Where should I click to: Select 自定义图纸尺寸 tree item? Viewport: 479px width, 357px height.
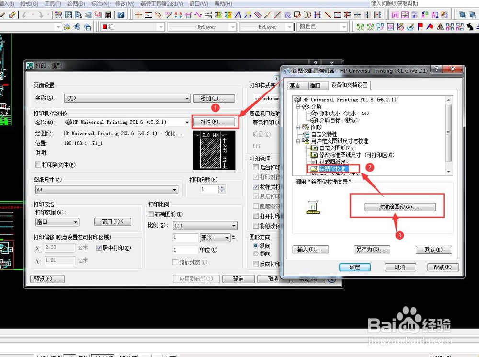coord(337,148)
